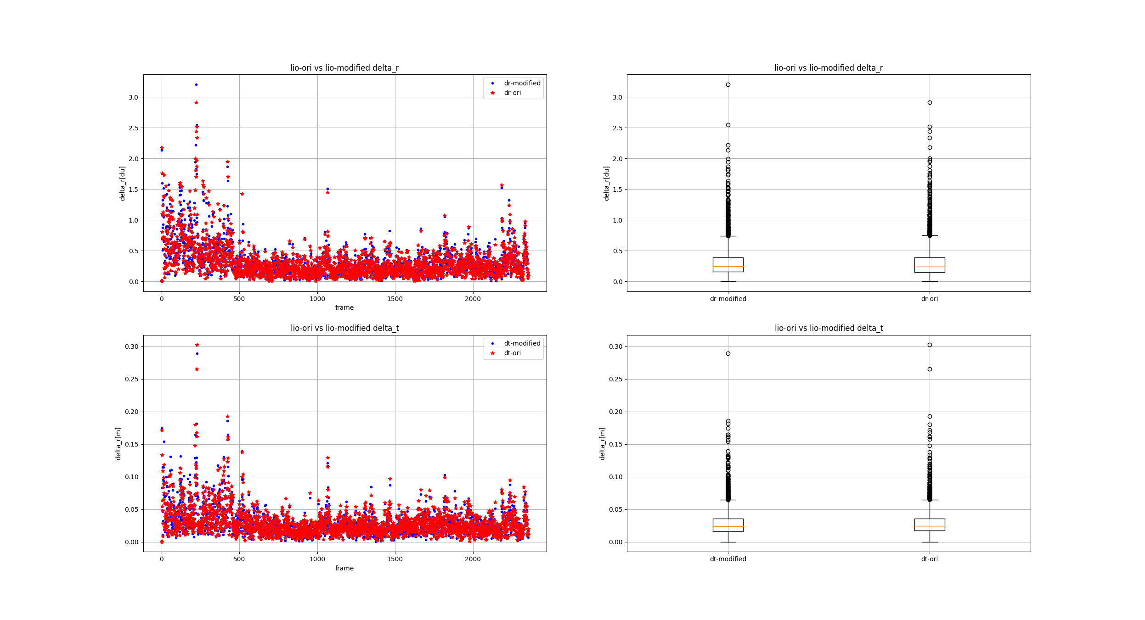Click the red star dr-ori legend marker

click(x=492, y=93)
